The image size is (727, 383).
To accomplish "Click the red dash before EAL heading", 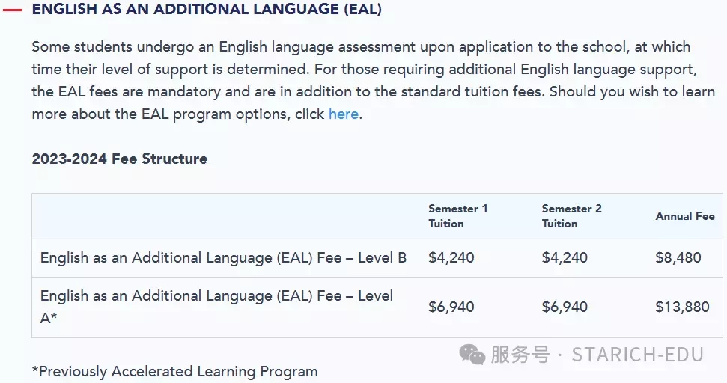I will pyautogui.click(x=12, y=9).
